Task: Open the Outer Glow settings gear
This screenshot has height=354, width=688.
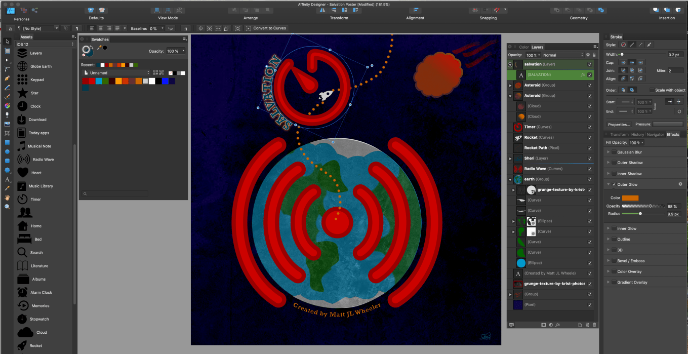Action: pos(680,184)
